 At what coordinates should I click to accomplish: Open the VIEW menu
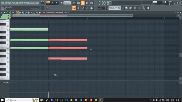(21, 3)
